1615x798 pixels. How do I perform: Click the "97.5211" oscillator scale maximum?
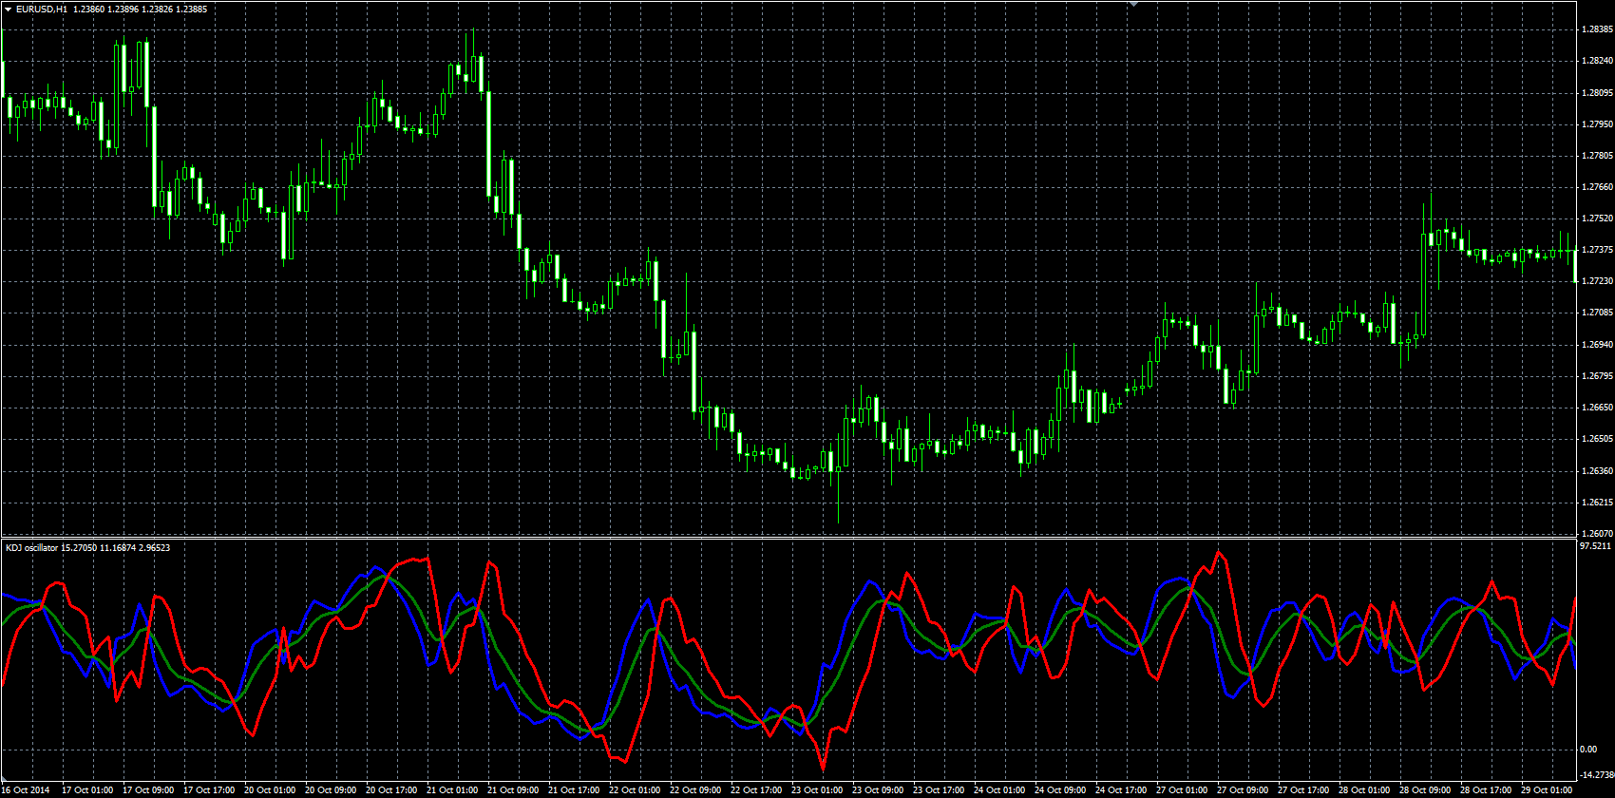[x=1595, y=546]
